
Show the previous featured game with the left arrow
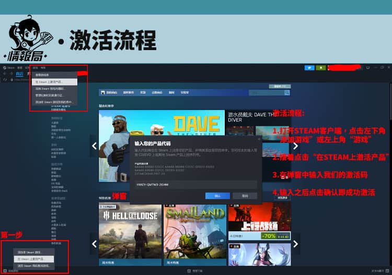[94, 146]
